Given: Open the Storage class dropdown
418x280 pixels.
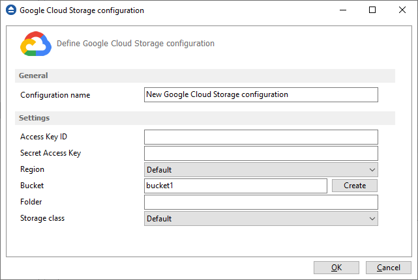Looking at the screenshot, I should point(261,219).
